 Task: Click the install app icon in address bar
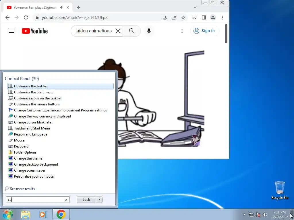(x=165, y=17)
